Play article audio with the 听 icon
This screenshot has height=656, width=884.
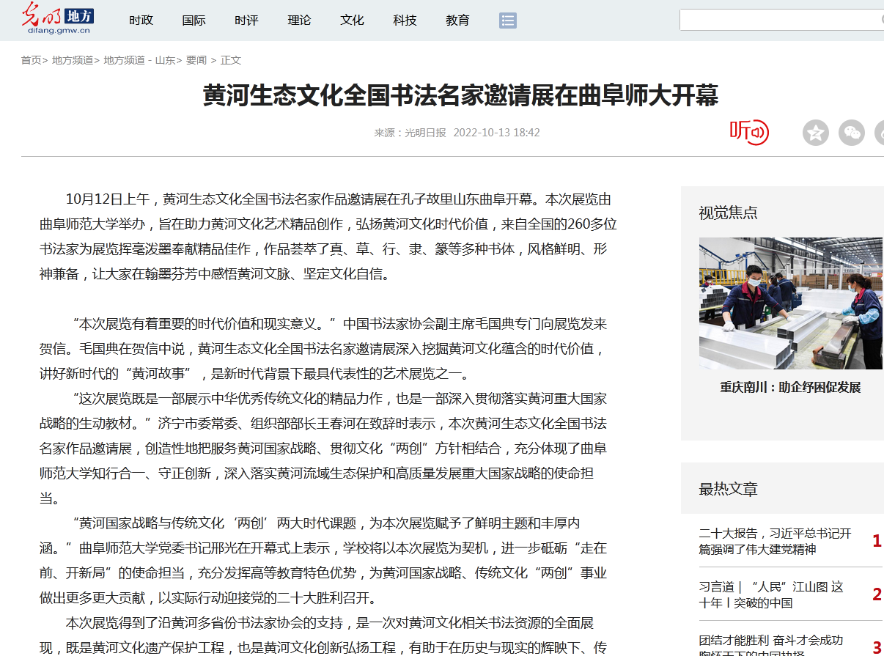[x=748, y=132]
